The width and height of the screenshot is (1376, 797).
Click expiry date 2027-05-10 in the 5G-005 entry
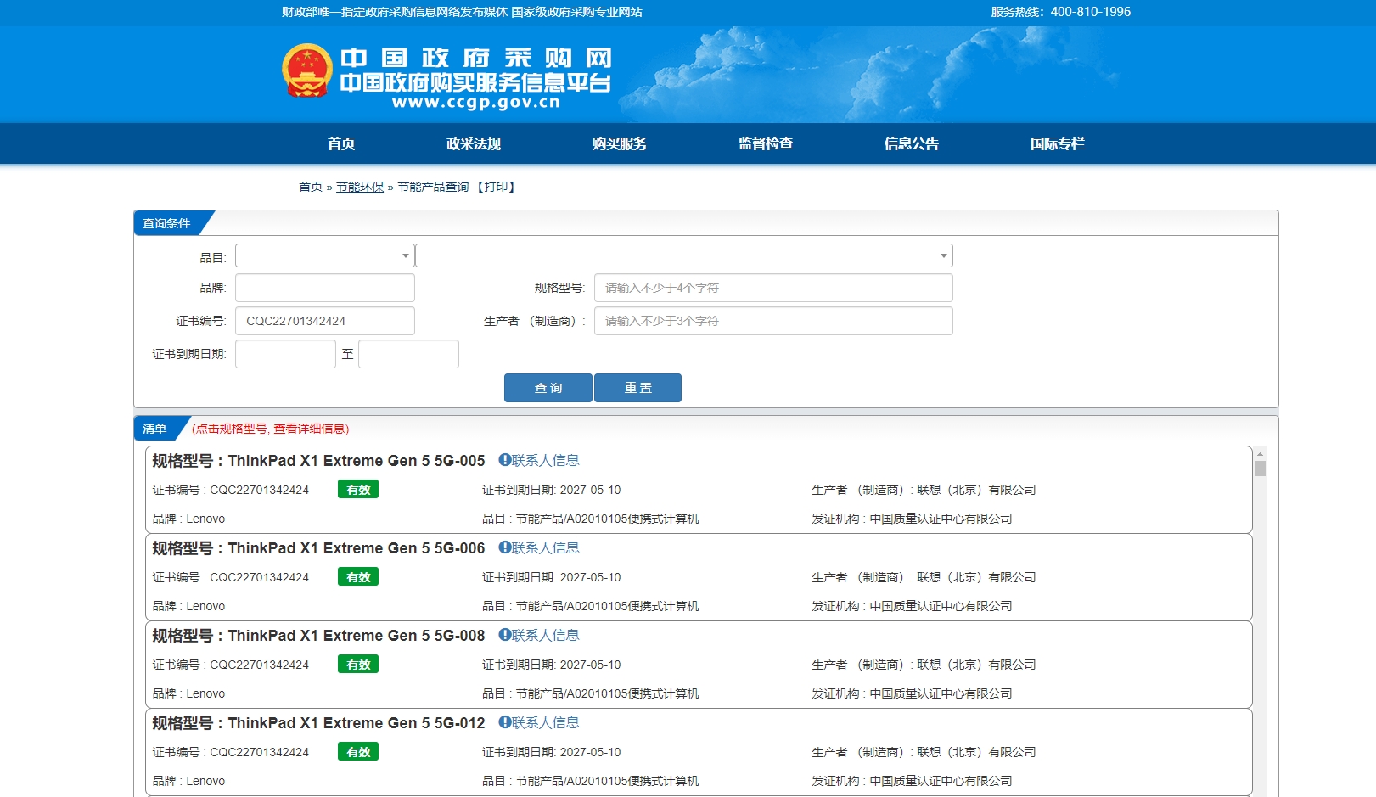(590, 490)
